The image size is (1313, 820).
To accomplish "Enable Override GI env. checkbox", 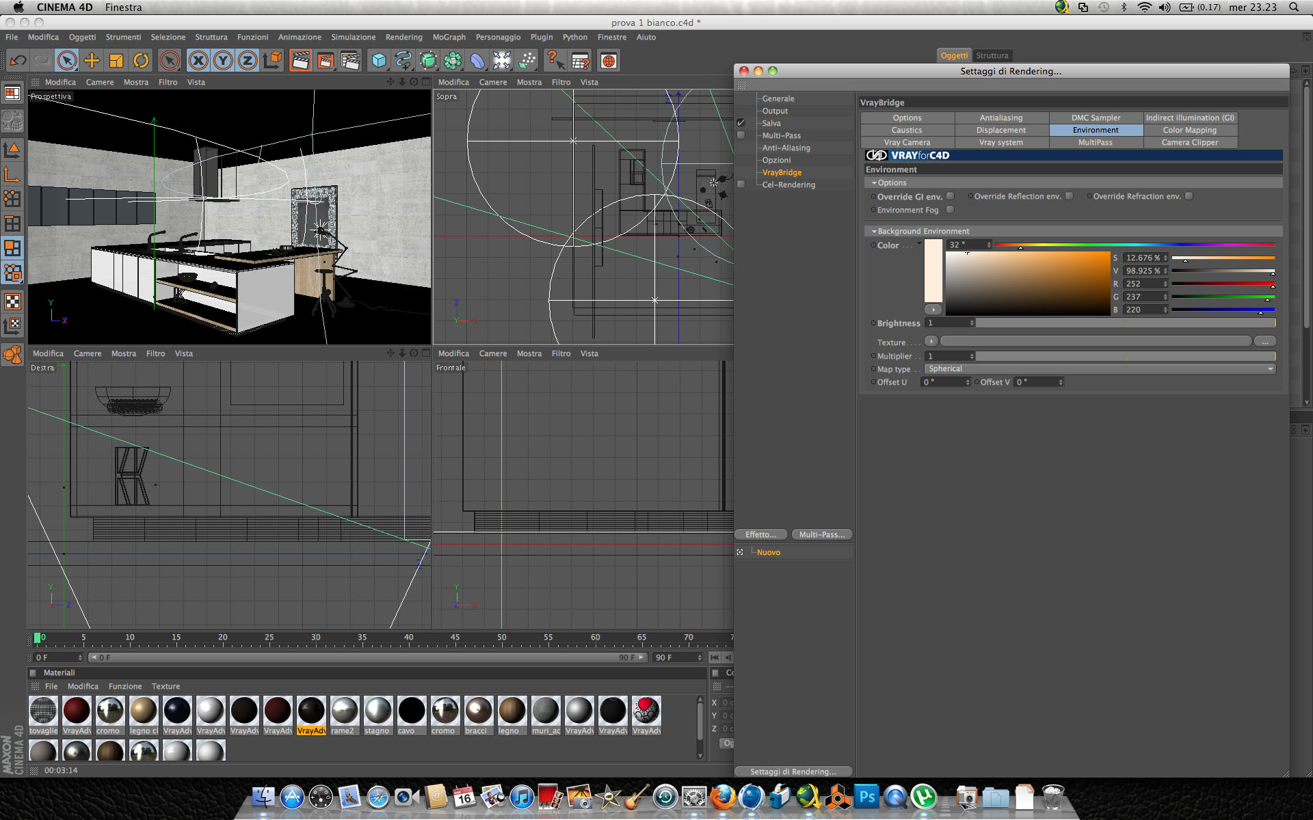I will click(x=950, y=196).
